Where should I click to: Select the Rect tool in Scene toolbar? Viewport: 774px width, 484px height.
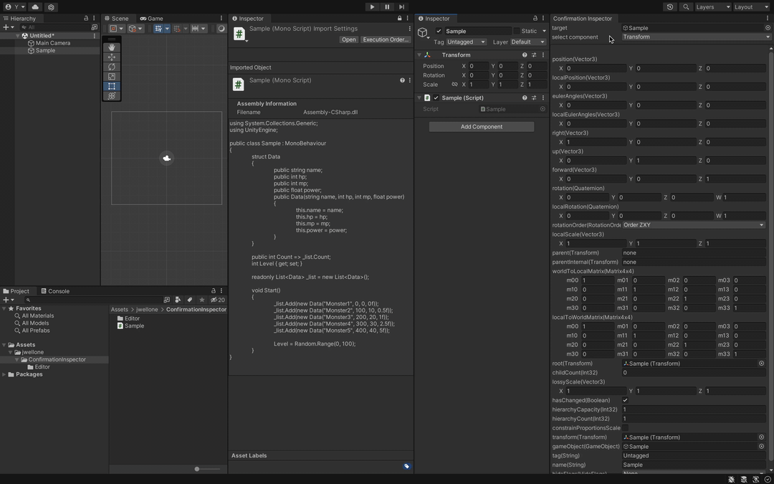pos(112,86)
